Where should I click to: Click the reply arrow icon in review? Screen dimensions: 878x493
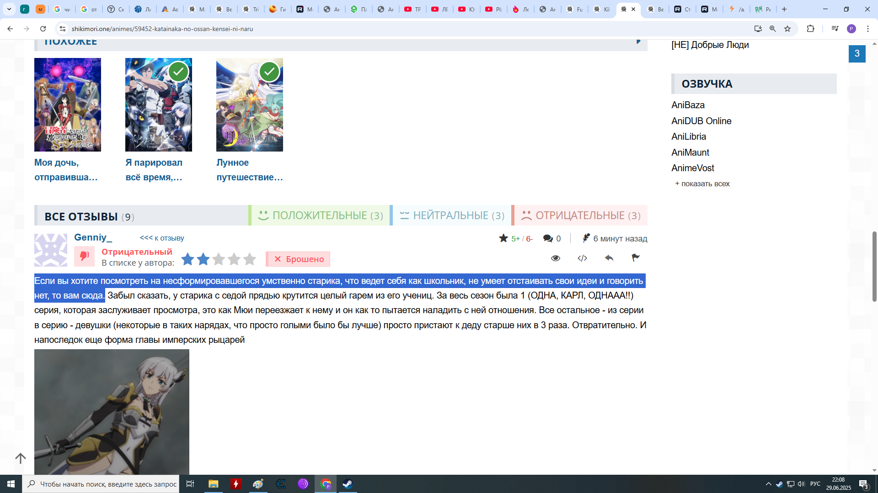609,258
